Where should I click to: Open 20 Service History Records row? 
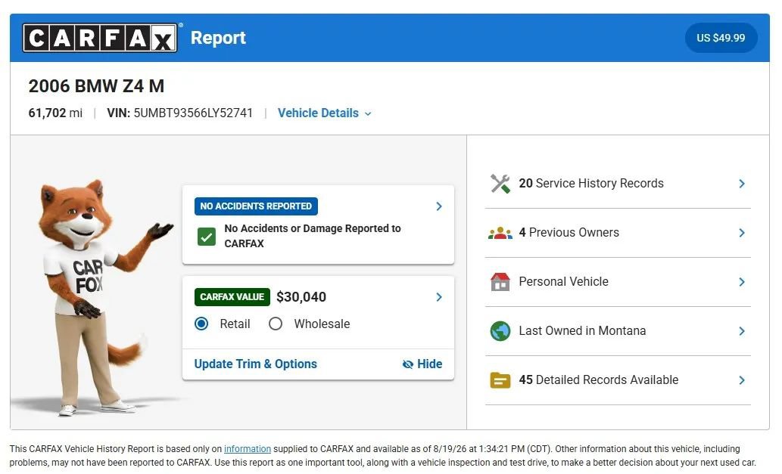[618, 184]
